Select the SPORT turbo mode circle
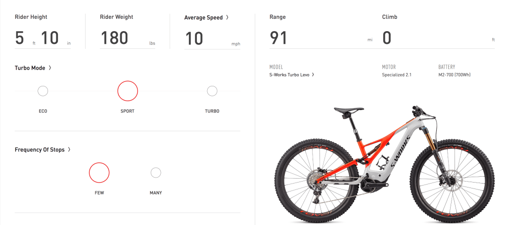The height and width of the screenshot is (225, 506). click(128, 91)
